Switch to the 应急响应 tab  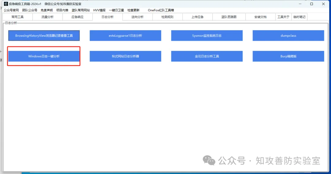[x=78, y=17]
